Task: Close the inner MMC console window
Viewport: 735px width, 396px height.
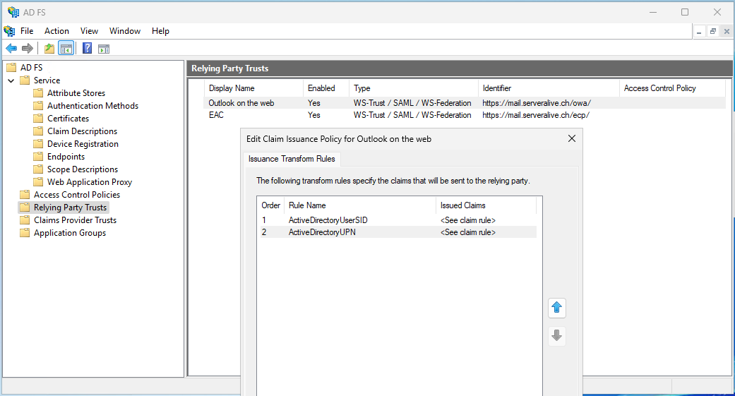Action: coord(727,31)
